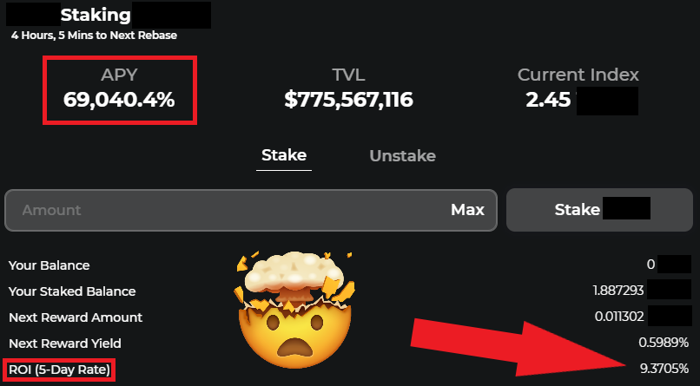This screenshot has height=386, width=700.
Task: Click the Your Staked Balance label
Action: pyautogui.click(x=72, y=291)
